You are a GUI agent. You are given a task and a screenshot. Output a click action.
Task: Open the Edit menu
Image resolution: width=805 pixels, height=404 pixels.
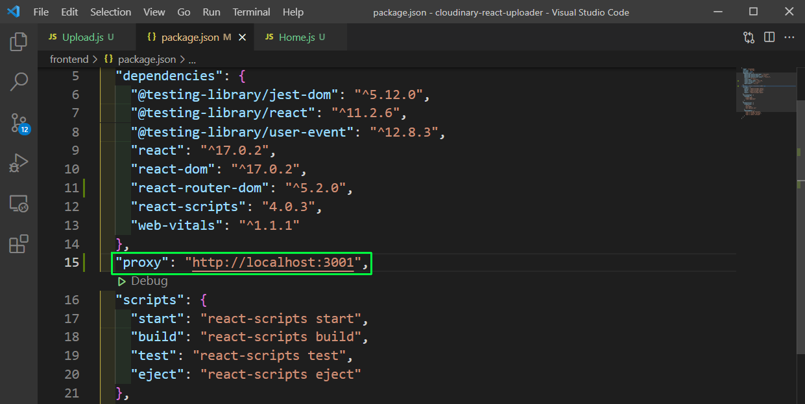tap(69, 12)
